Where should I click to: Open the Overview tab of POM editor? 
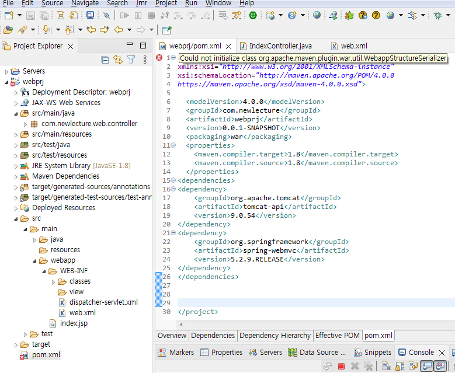click(172, 335)
